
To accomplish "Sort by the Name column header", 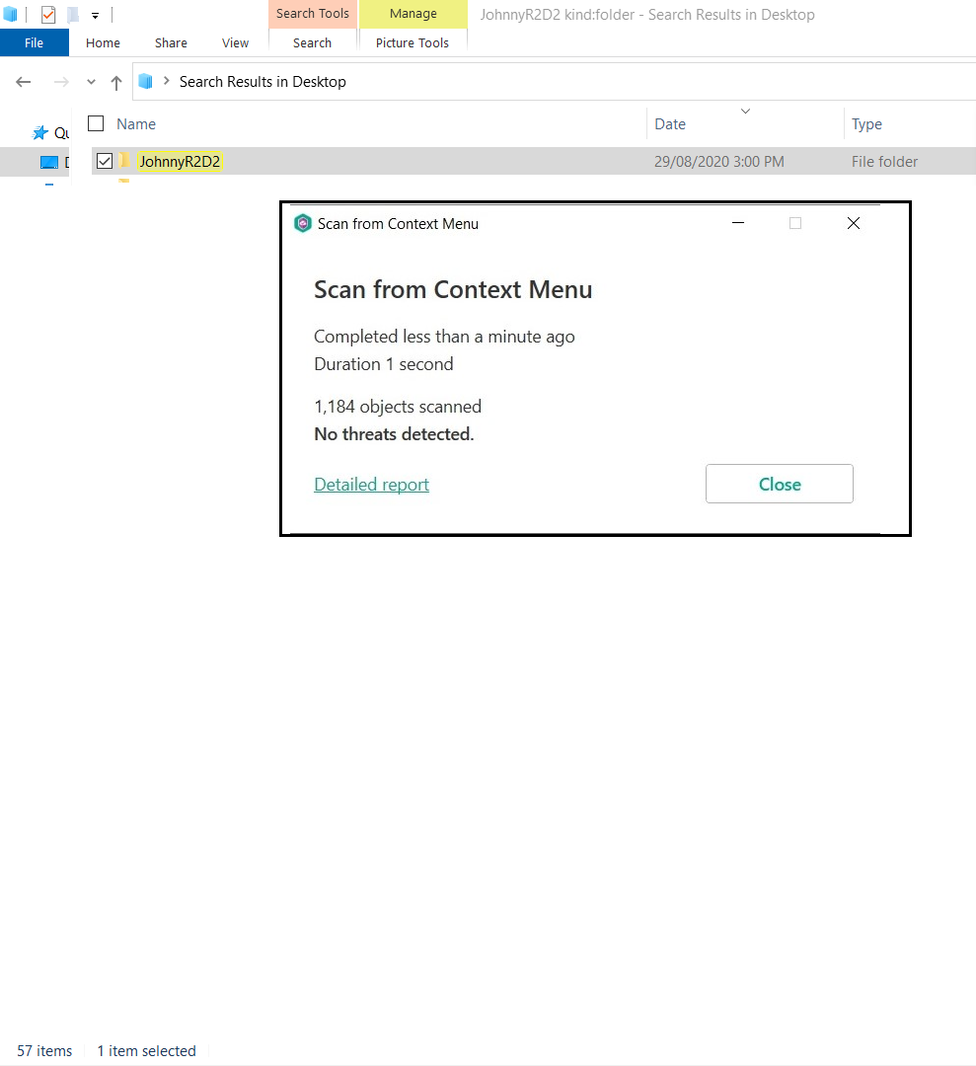I will pyautogui.click(x=136, y=123).
